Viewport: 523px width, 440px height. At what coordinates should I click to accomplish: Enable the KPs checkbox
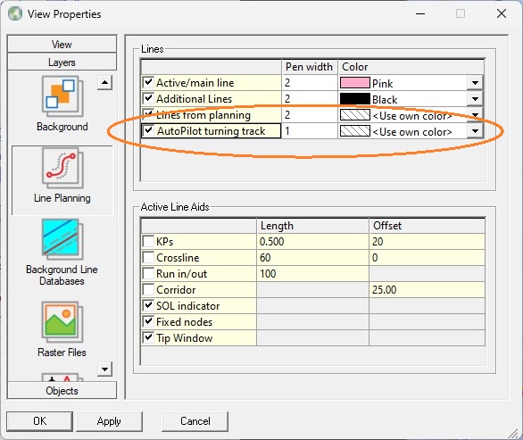(148, 241)
